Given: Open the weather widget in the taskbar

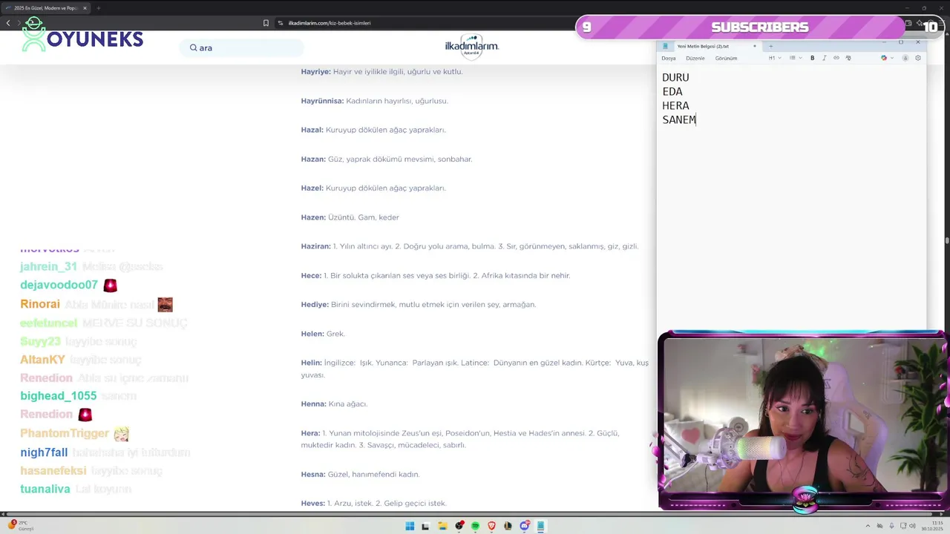Looking at the screenshot, I should [x=21, y=526].
